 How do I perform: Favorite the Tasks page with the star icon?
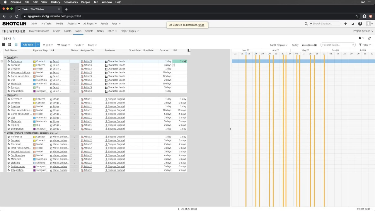13,38
